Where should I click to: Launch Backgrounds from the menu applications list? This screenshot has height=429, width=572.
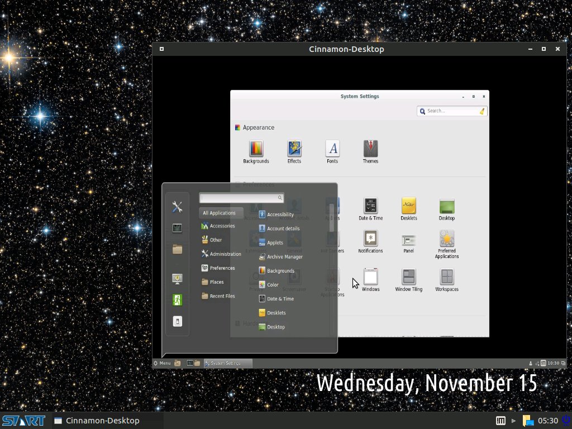click(277, 271)
